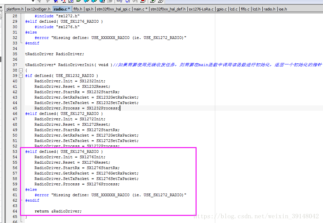Click 'RadioDriver.SetTxPacket = SX1276SetTxPacket;' line
Image resolution: width=323 pixels, height=223 pixels.
click(x=86, y=179)
